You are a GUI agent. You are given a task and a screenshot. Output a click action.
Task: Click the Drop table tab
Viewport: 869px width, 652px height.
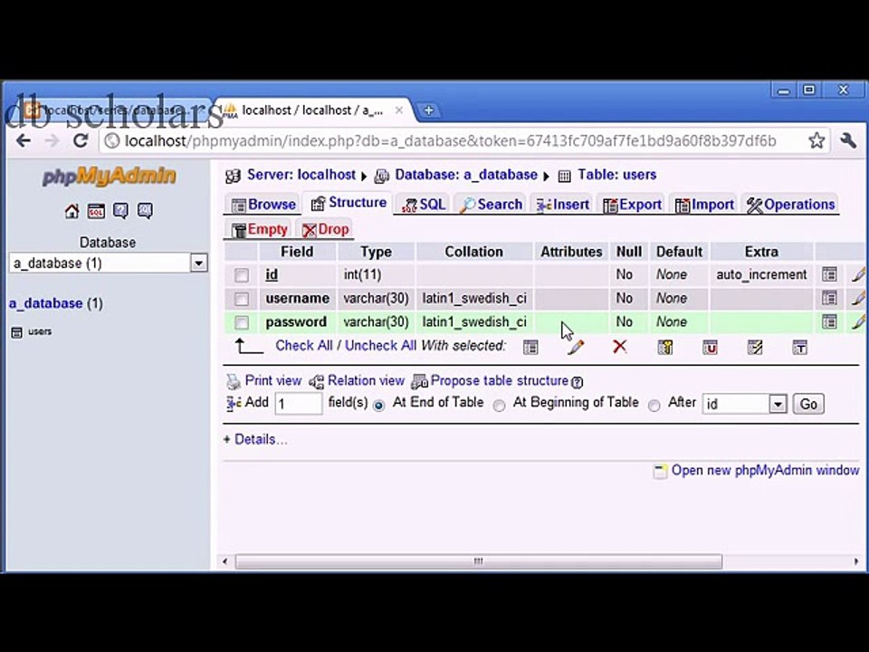click(x=326, y=229)
